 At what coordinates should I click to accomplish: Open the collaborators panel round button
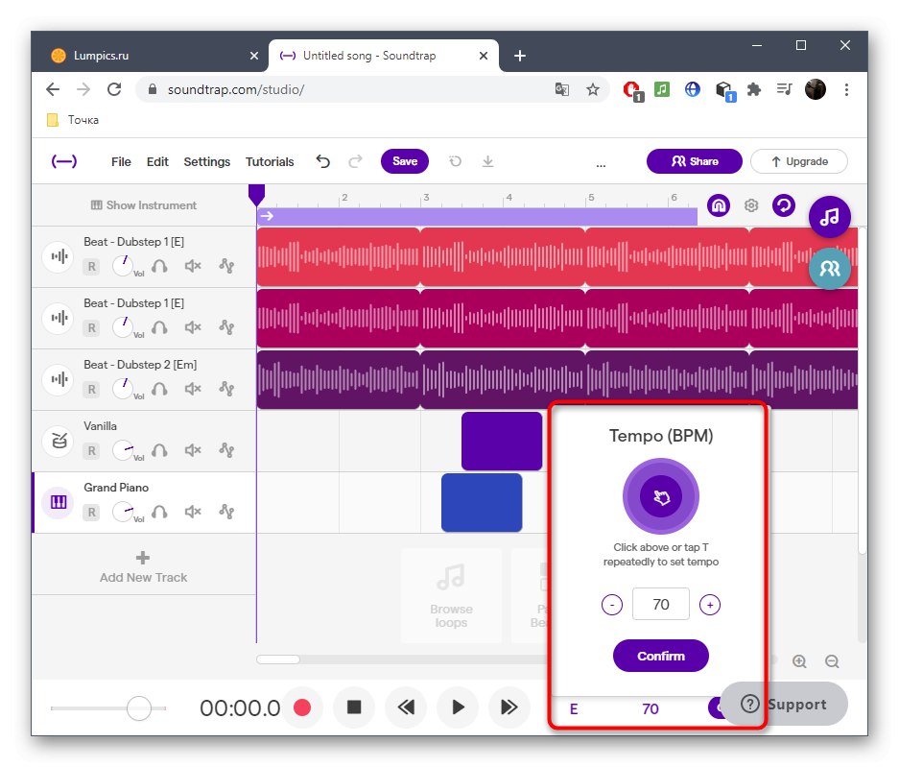829,269
